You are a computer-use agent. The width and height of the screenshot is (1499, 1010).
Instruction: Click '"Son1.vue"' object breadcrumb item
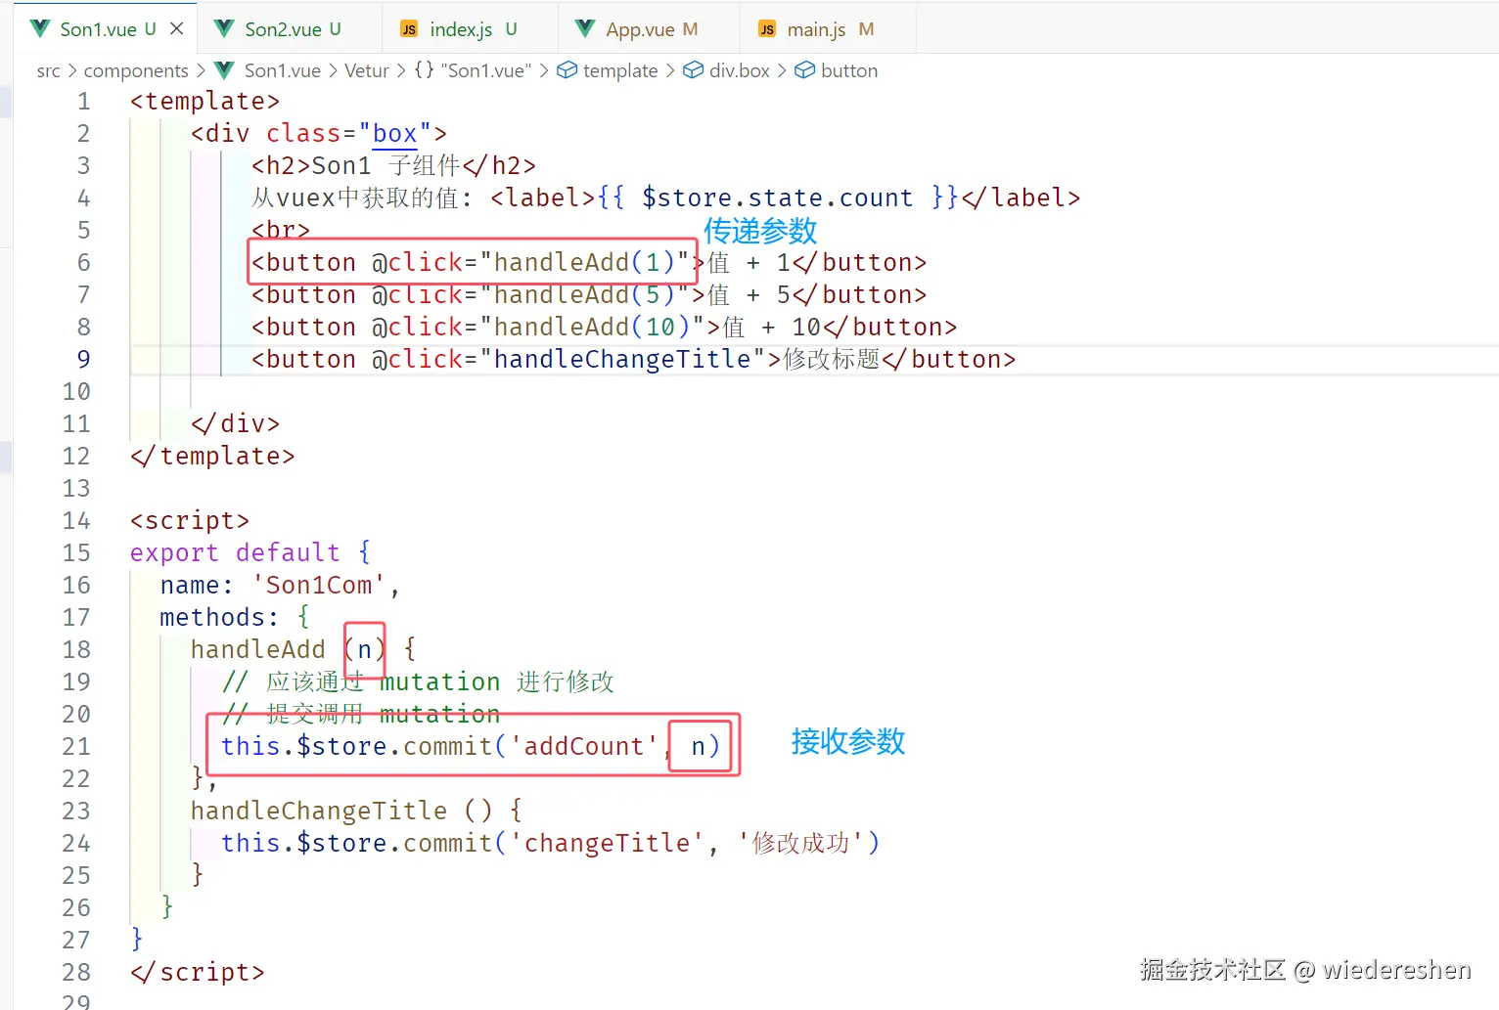486,70
